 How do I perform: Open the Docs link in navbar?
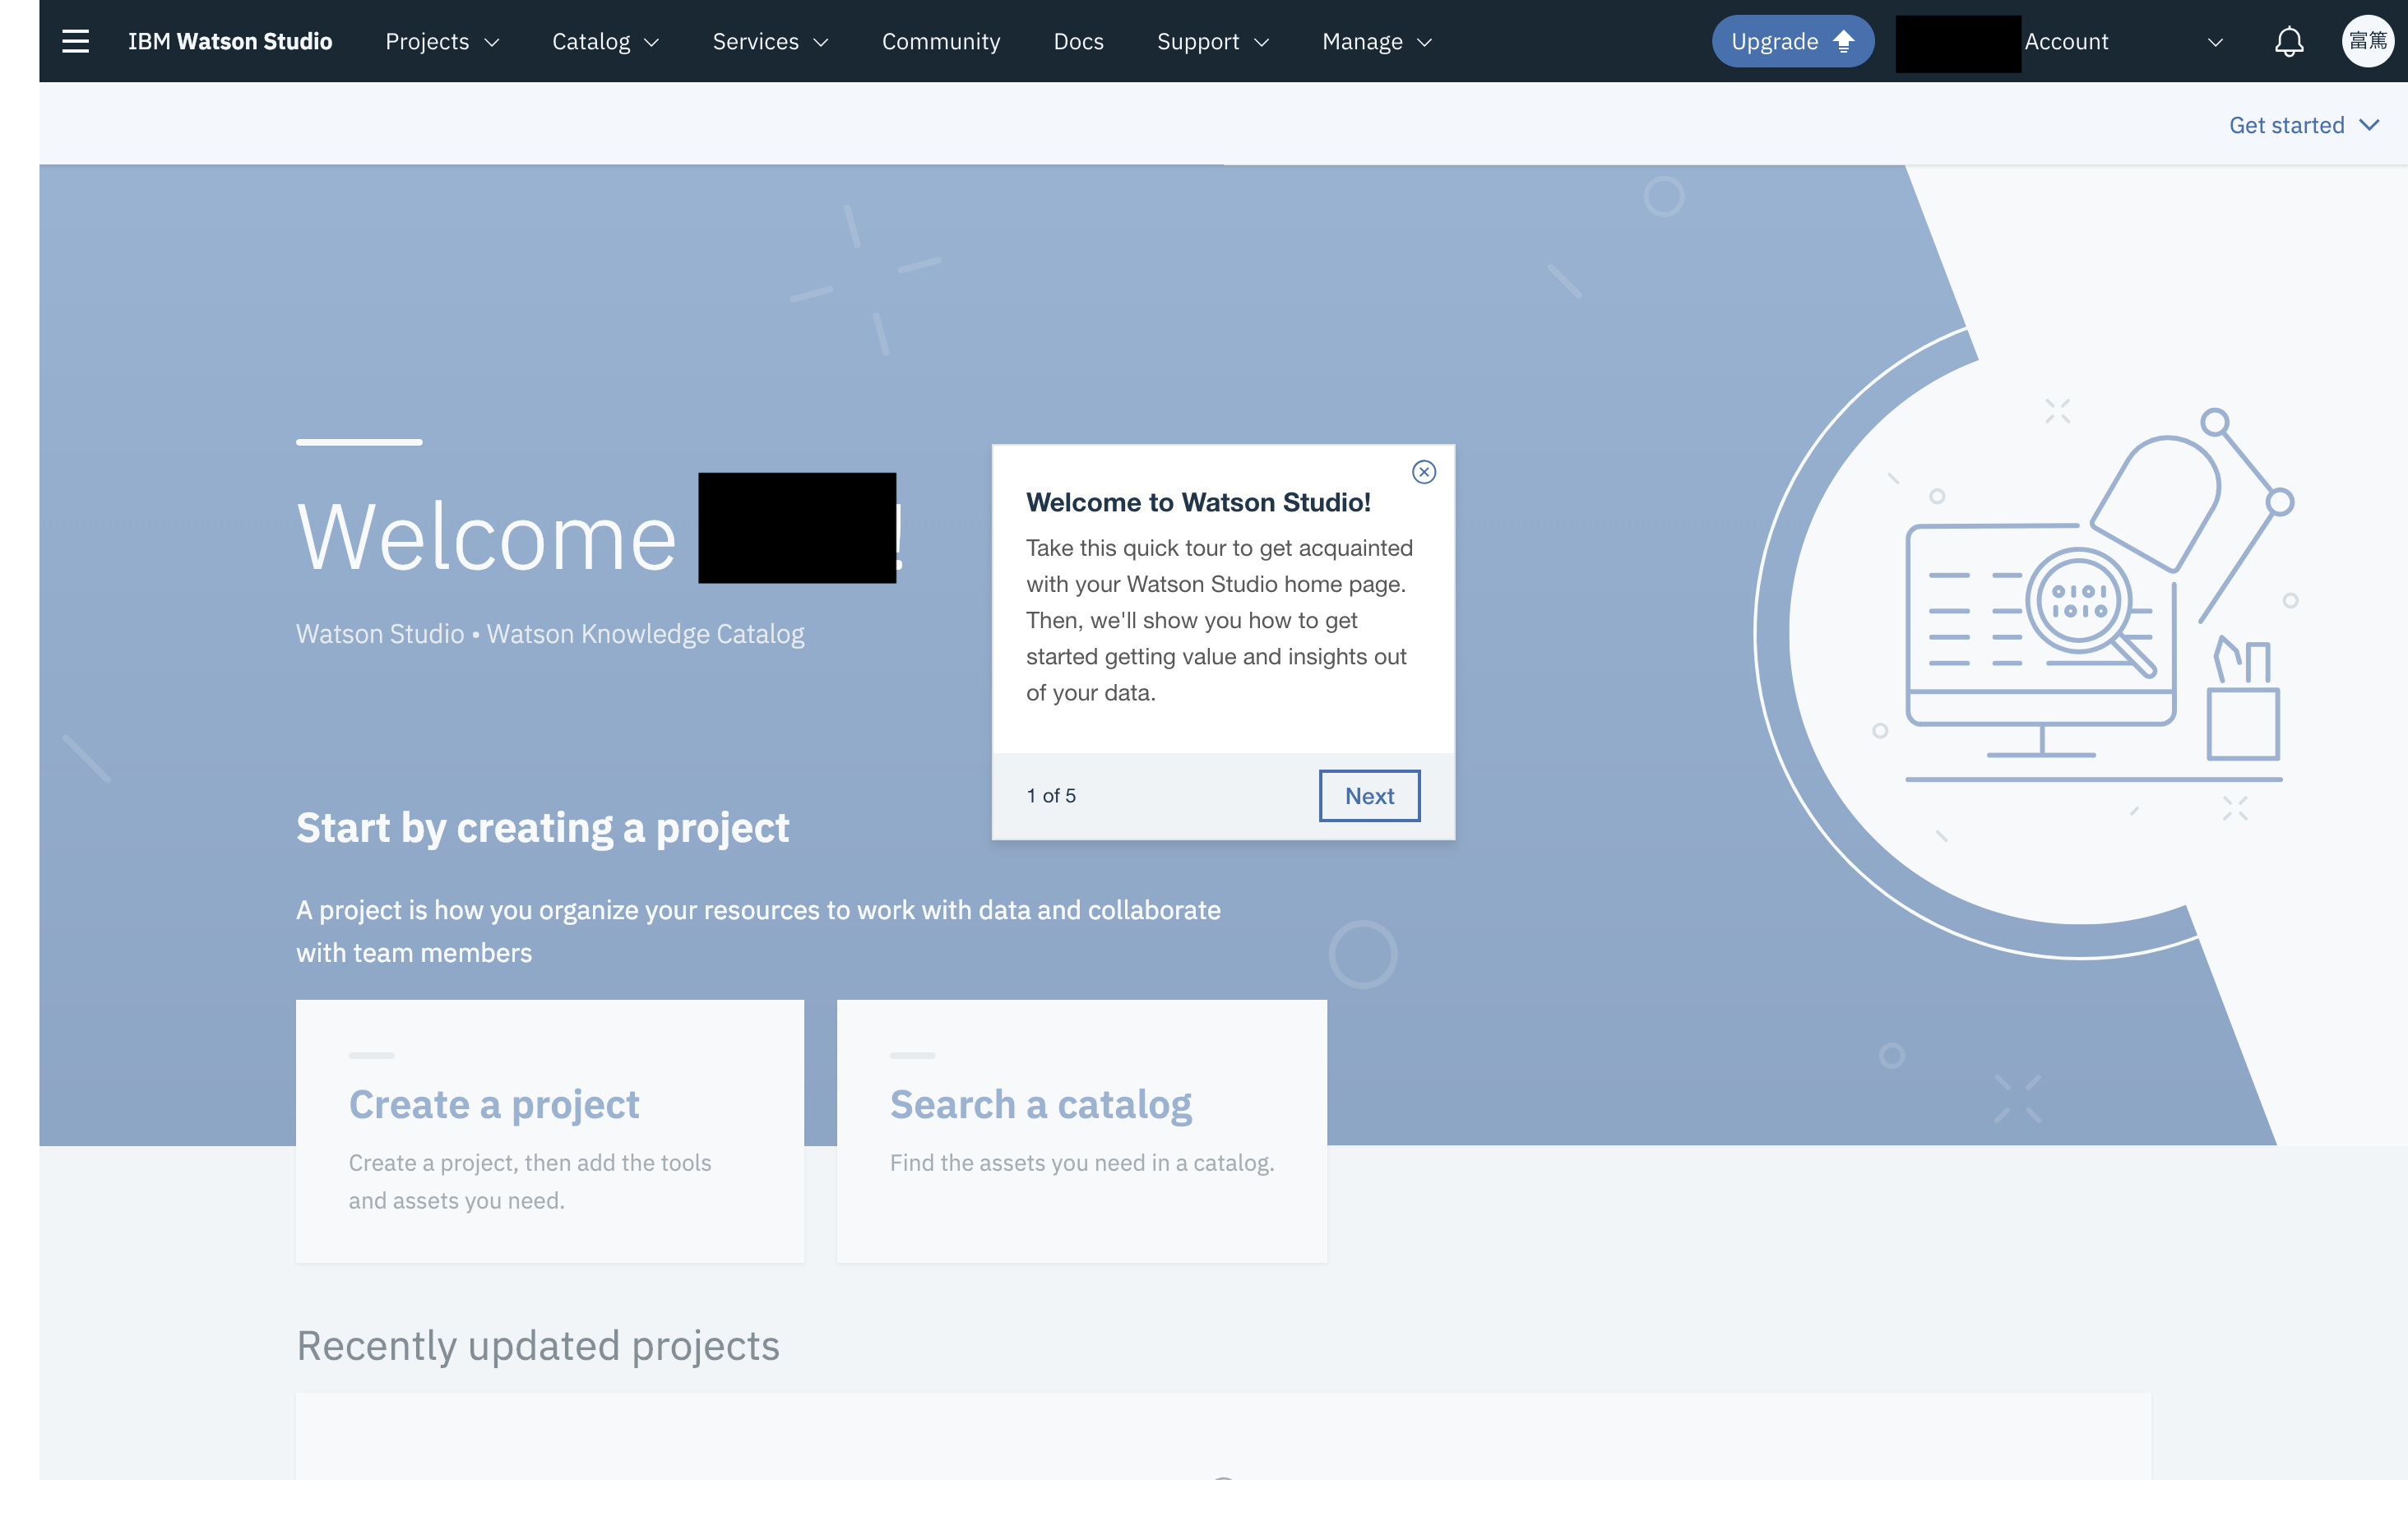coord(1078,41)
